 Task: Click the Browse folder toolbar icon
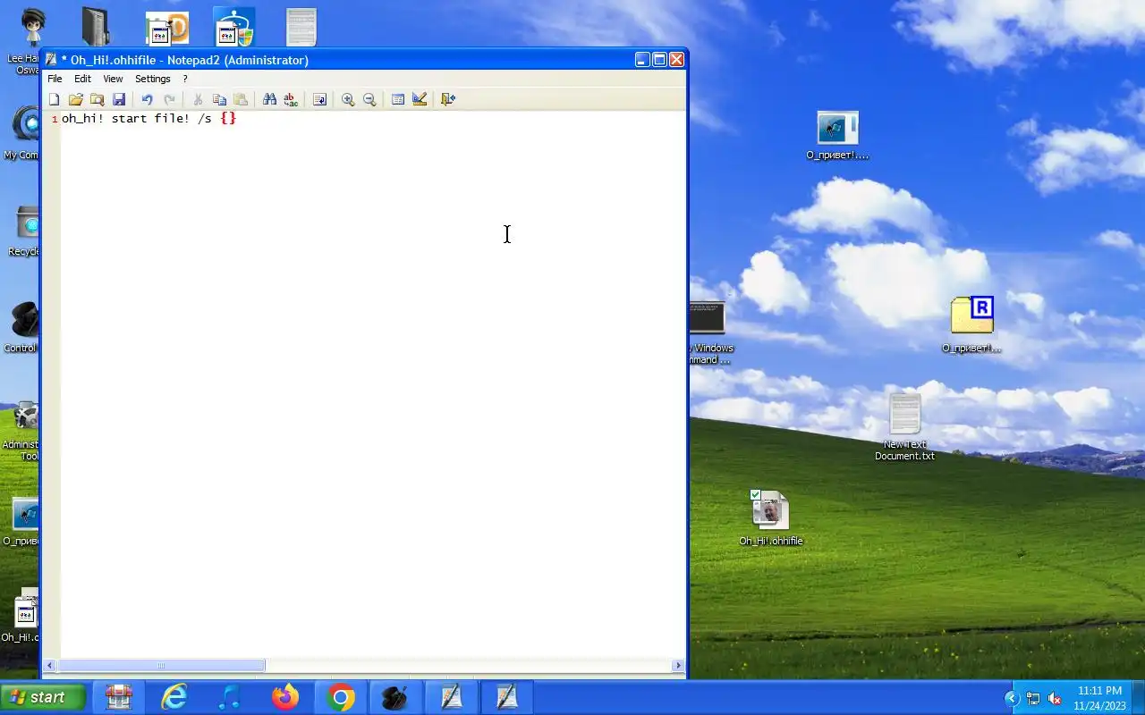(x=98, y=99)
